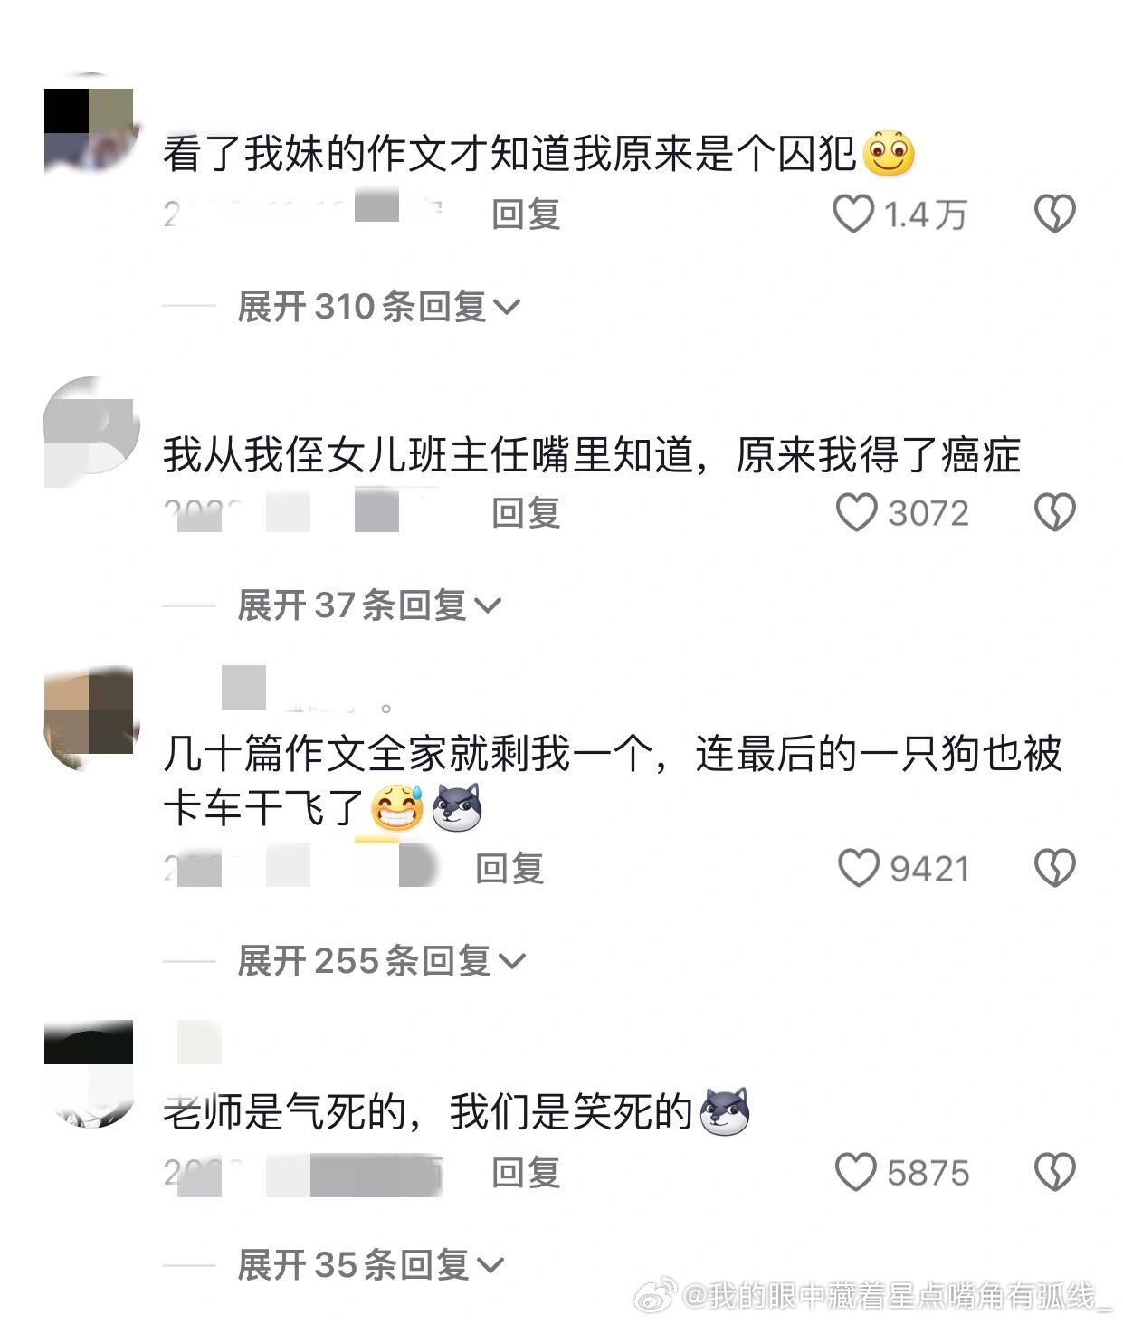1123x1324 pixels.
Task: Tap the heart beside 5875
Action: click(x=855, y=1172)
